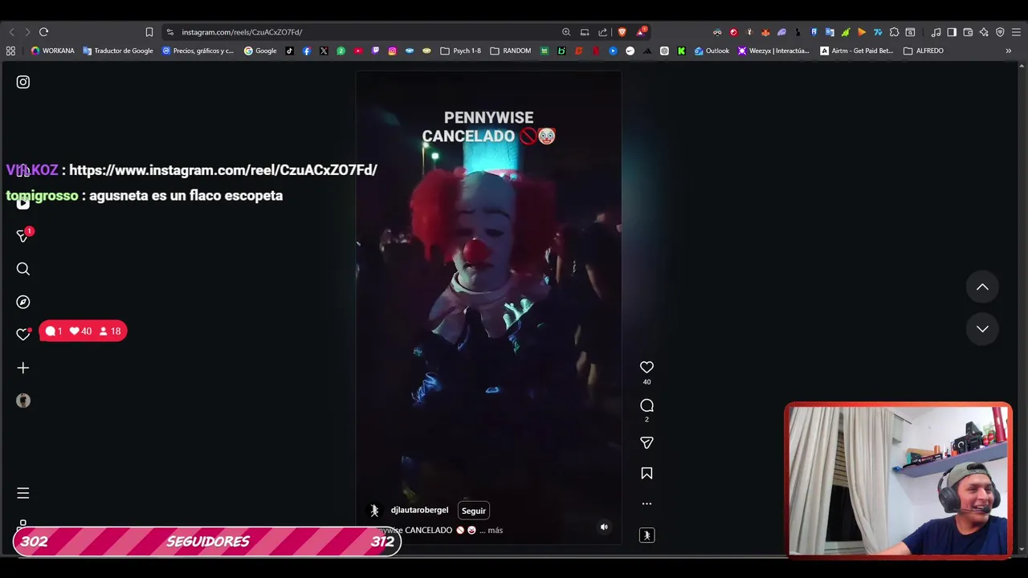
Task: Open Facebook bookmark icon
Action: [x=307, y=51]
